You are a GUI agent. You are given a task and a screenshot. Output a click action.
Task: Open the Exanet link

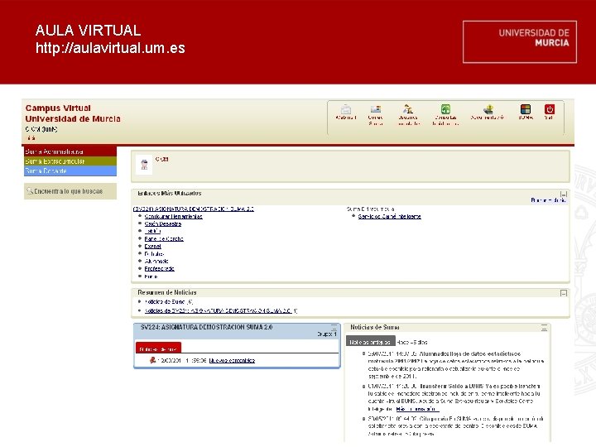click(x=153, y=247)
